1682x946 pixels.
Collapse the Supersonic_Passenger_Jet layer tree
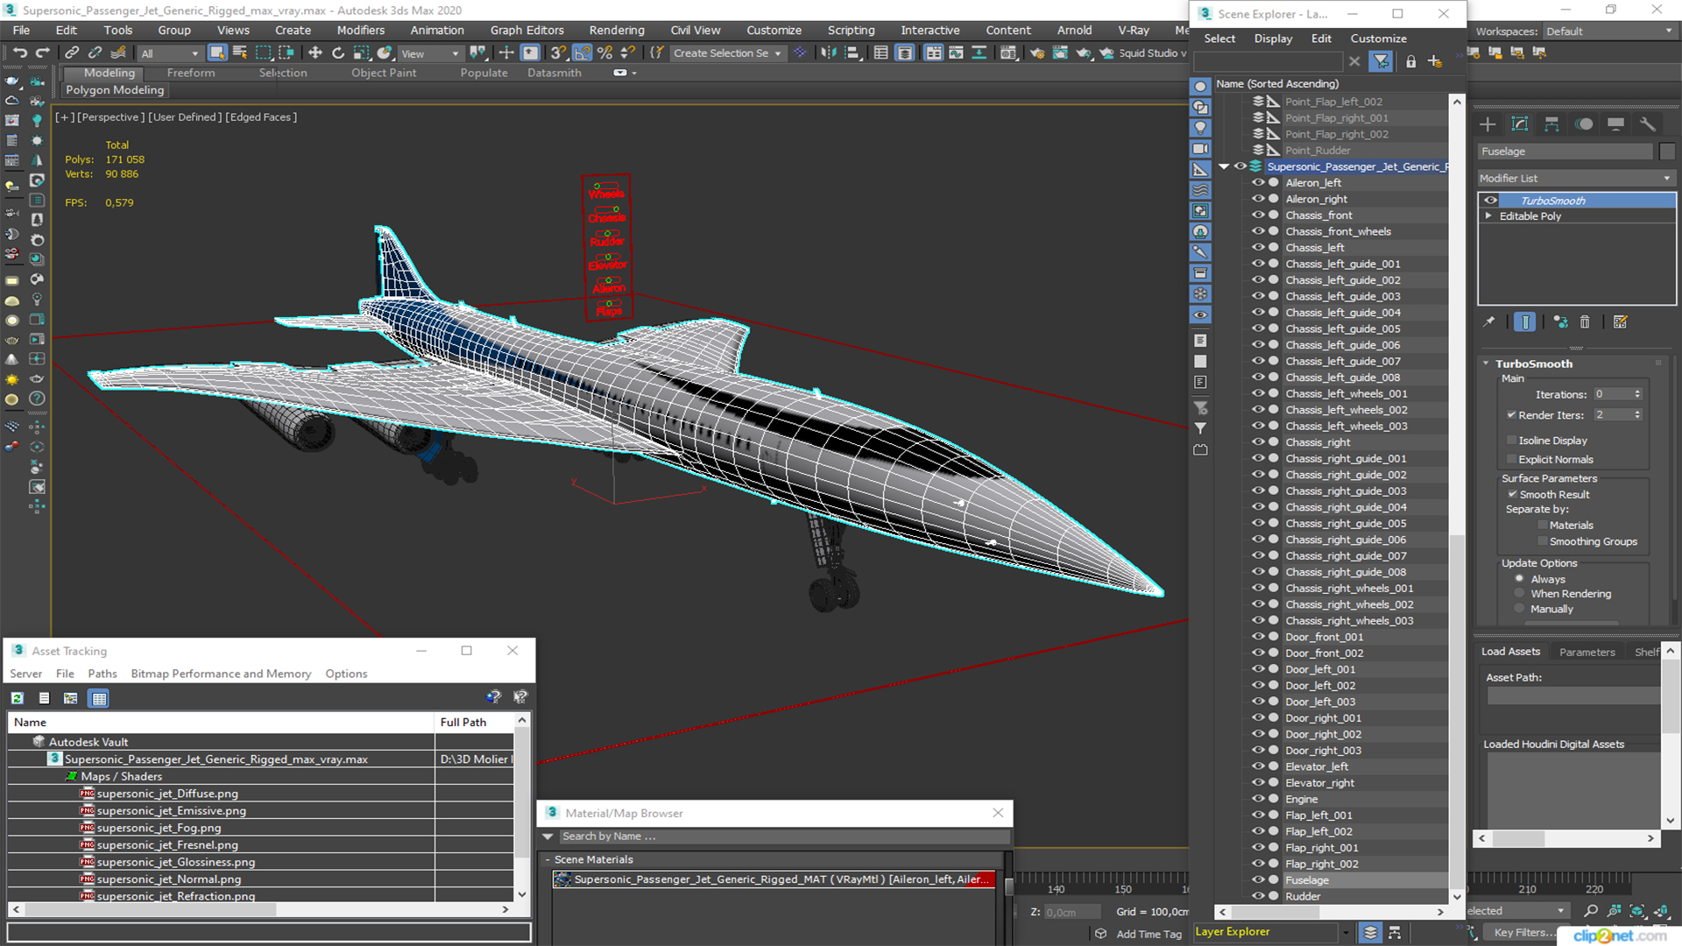click(x=1224, y=166)
